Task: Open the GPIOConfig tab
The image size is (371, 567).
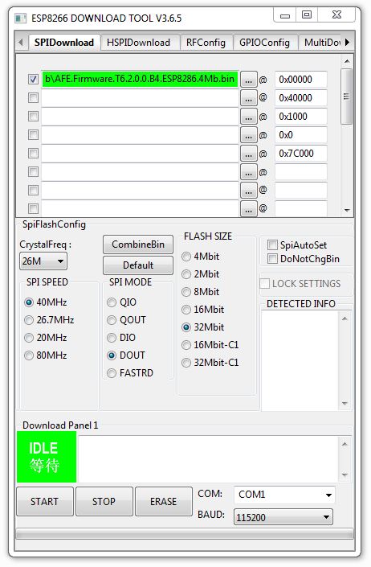Action: pyautogui.click(x=264, y=43)
